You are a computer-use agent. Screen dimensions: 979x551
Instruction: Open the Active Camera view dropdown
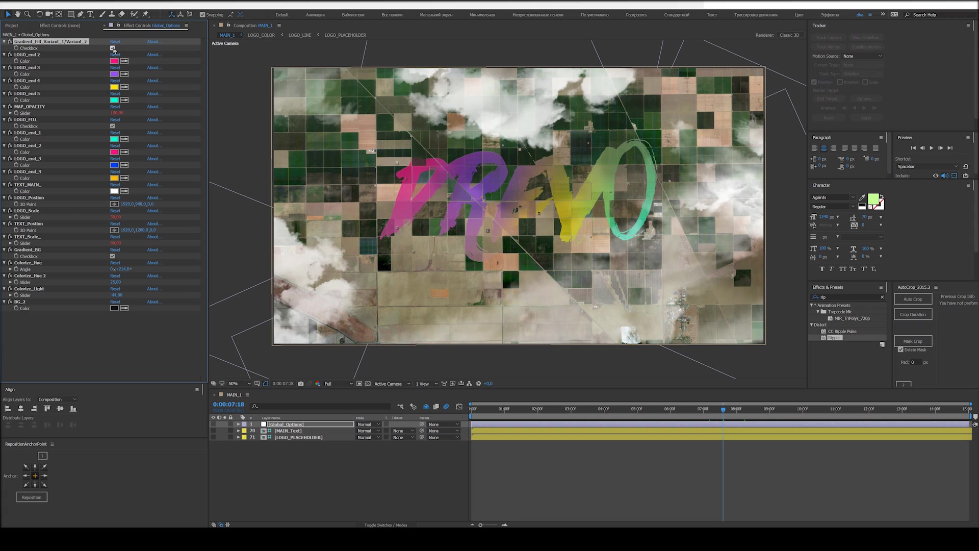pyautogui.click(x=392, y=384)
